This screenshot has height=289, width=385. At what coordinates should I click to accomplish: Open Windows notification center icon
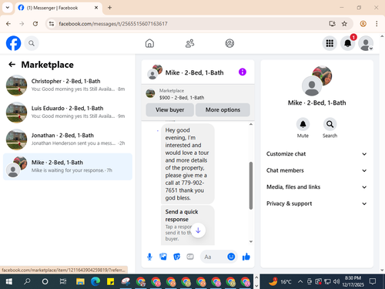pos(373,282)
